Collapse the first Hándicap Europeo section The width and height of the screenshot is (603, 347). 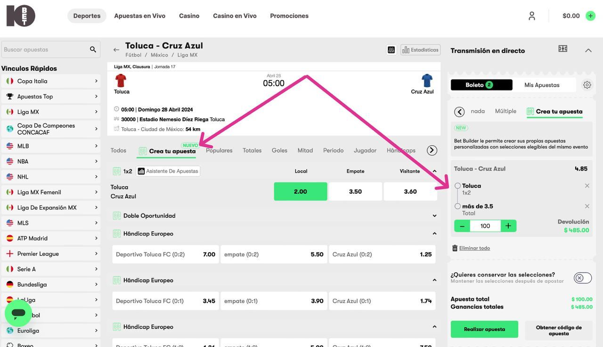pyautogui.click(x=434, y=233)
